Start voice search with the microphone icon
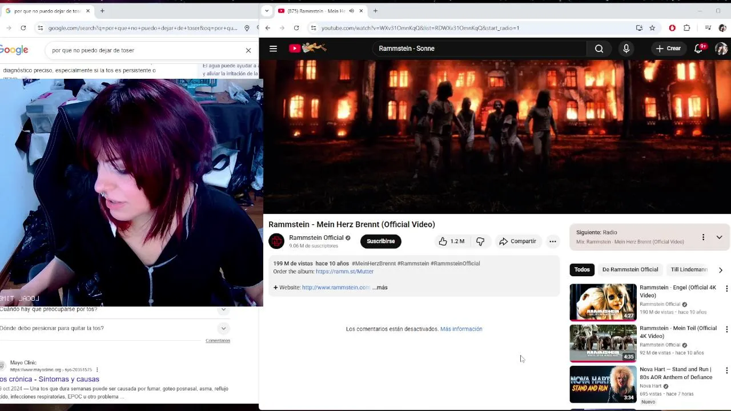The height and width of the screenshot is (411, 731). [x=626, y=49]
